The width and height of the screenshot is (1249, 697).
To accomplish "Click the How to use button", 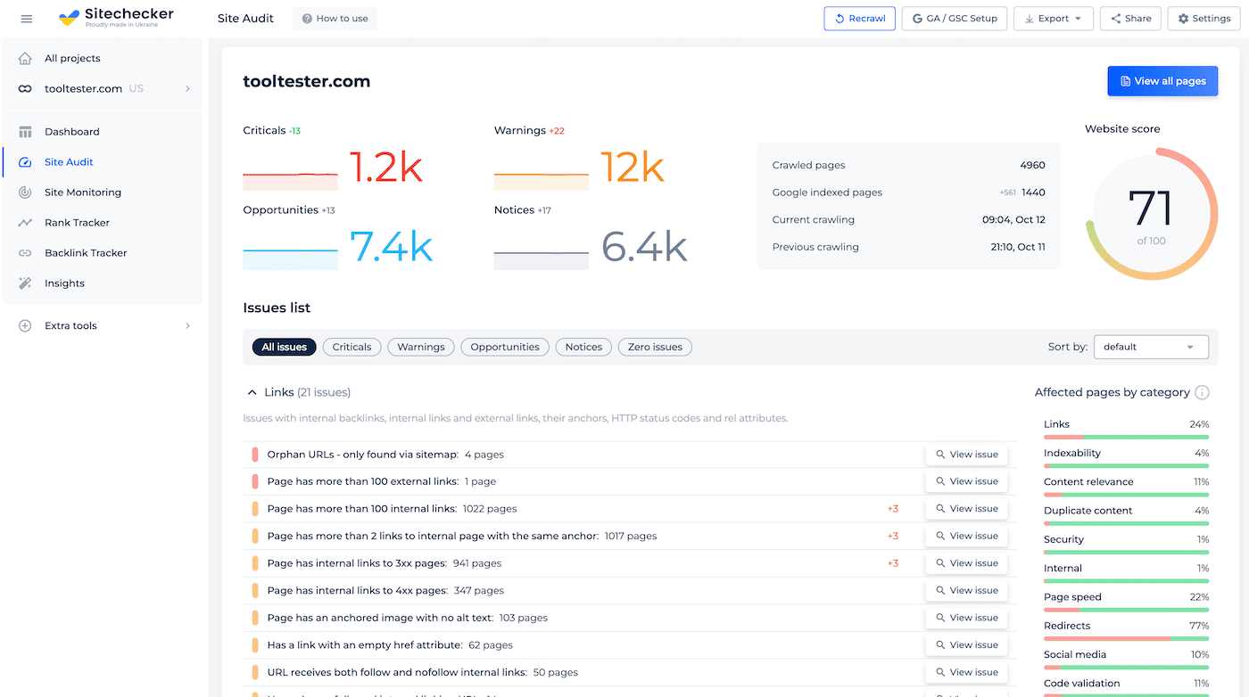I will tap(335, 19).
